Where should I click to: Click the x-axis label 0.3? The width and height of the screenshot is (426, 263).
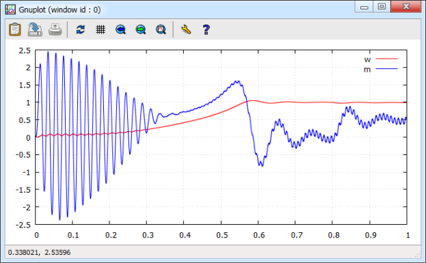click(148, 235)
